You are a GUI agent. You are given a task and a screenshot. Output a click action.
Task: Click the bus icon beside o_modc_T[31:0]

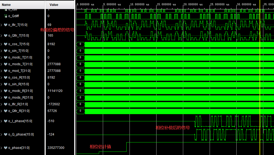point(6,57)
